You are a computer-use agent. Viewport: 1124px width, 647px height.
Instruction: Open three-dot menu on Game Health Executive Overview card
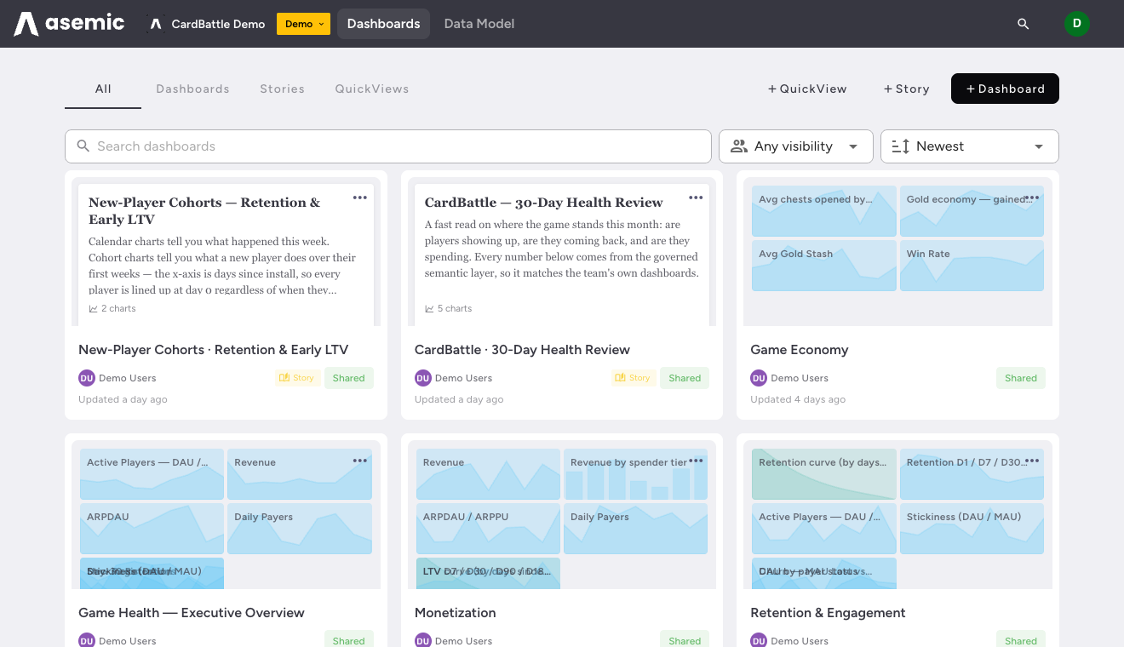pyautogui.click(x=360, y=461)
